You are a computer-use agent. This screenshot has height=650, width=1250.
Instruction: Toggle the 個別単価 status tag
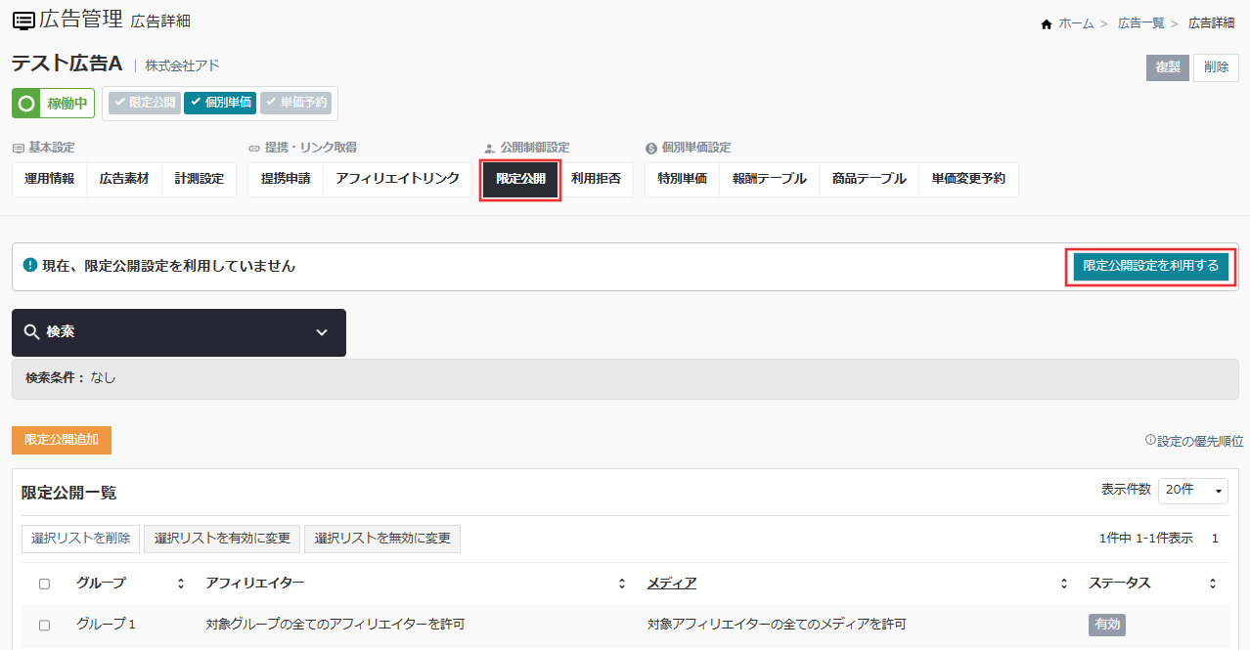pos(220,103)
